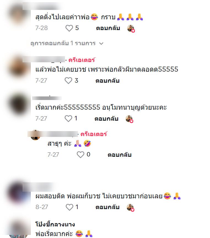Image resolution: width=210 pixels, height=238 pixels.
Task: Like the creator's สาธุๆ ค่ะ reply
Action: tap(80, 155)
